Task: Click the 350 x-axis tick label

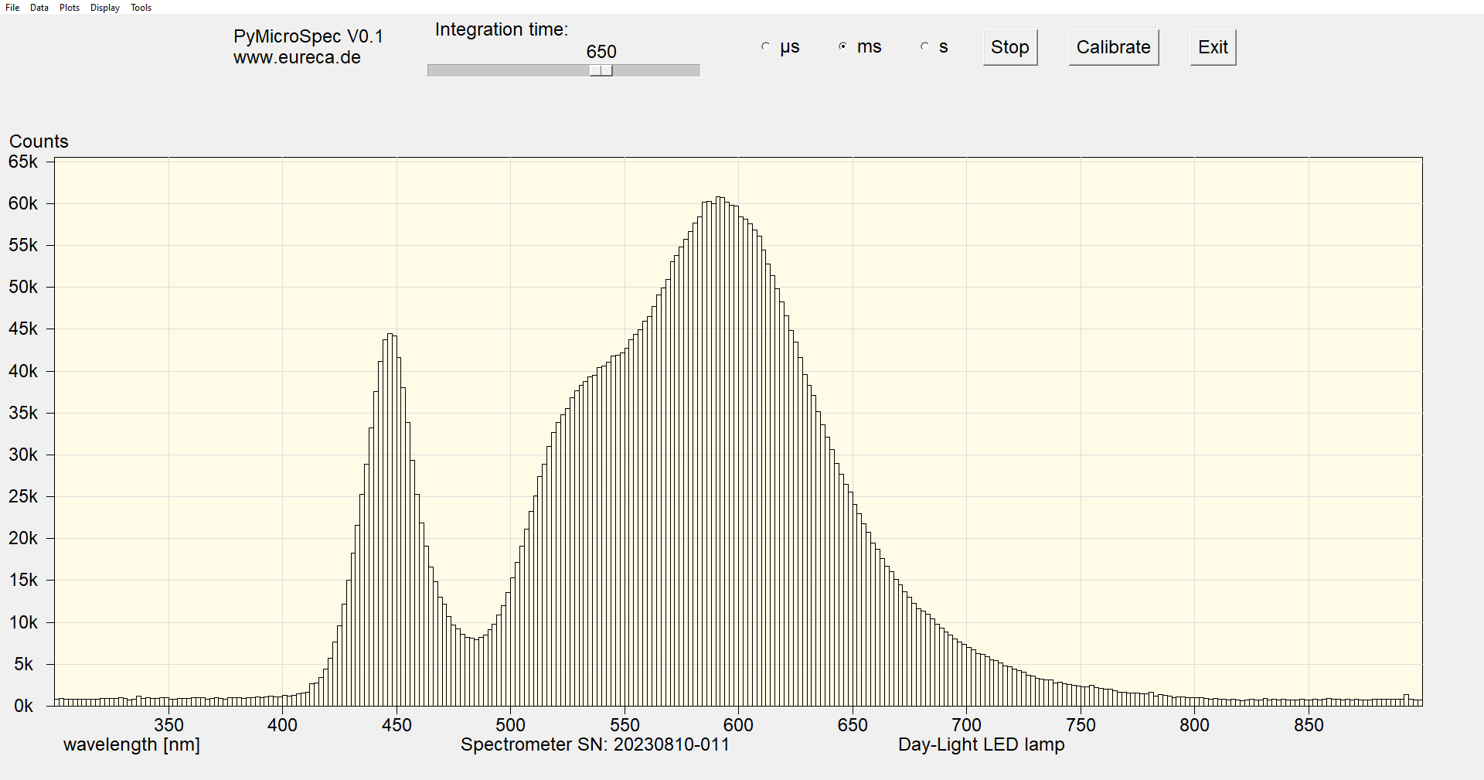Action: click(168, 725)
